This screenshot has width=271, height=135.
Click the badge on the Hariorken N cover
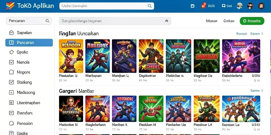click(x=79, y=119)
